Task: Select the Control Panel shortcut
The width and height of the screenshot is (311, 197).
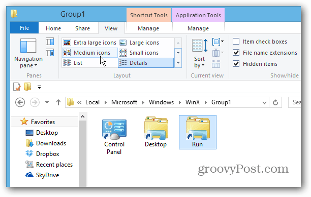Action: point(114,137)
